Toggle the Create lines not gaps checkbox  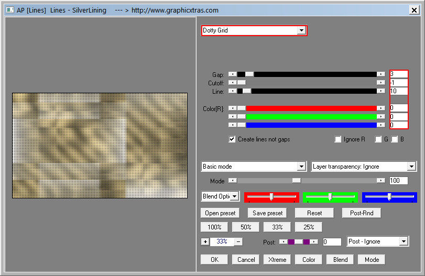pyautogui.click(x=232, y=139)
